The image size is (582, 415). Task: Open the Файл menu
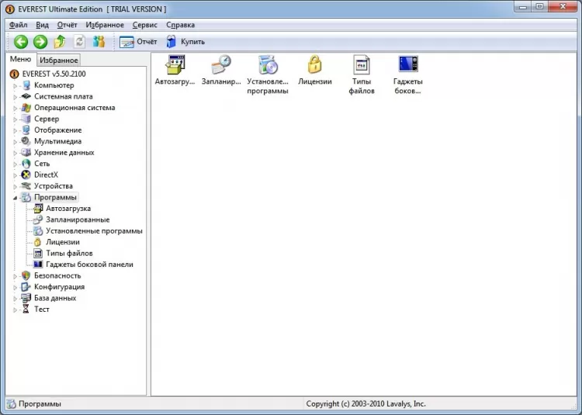click(18, 25)
